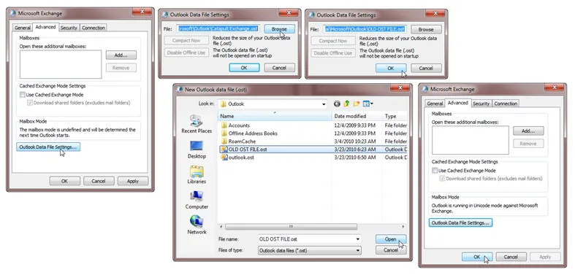Select outlook.ost file in list

point(241,158)
